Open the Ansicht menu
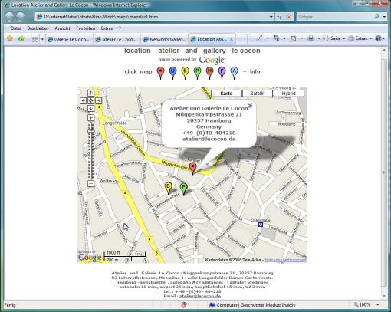391x312 pixels. pos(62,28)
